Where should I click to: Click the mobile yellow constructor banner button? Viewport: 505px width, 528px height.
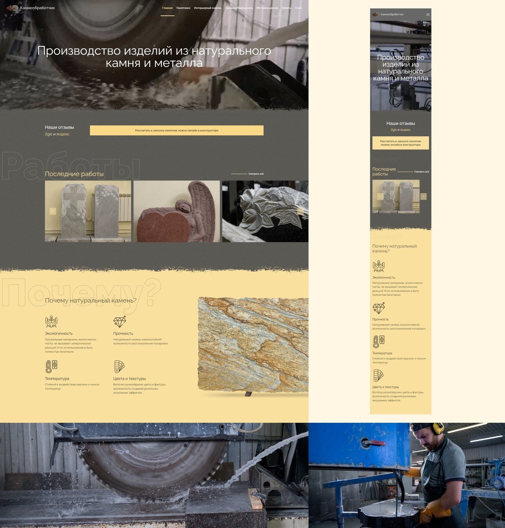click(401, 143)
